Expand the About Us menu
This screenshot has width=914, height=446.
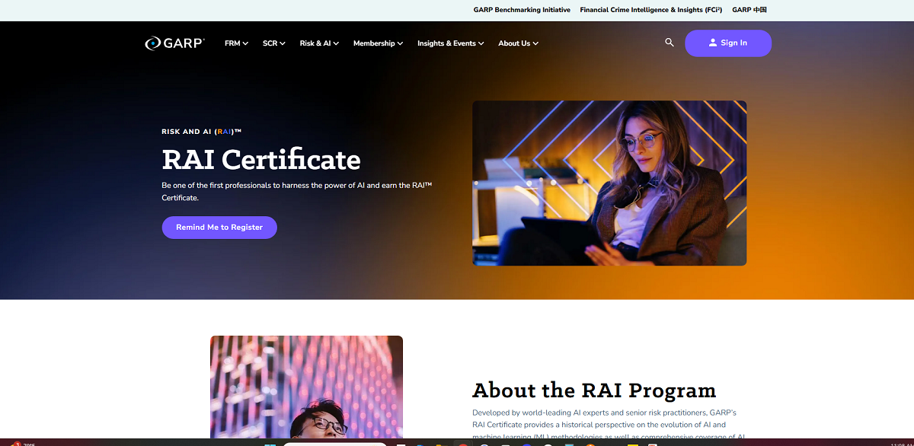point(518,43)
